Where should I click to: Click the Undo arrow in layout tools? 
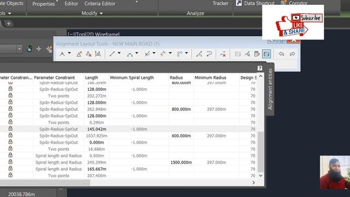pos(281,54)
